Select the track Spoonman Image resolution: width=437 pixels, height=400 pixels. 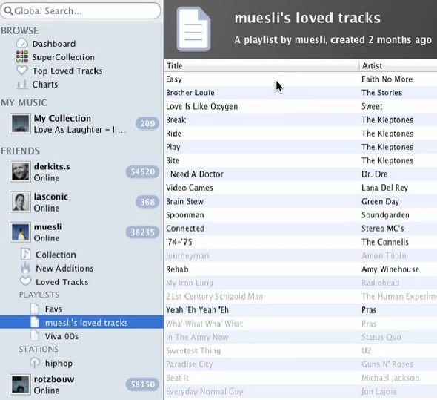(x=184, y=215)
